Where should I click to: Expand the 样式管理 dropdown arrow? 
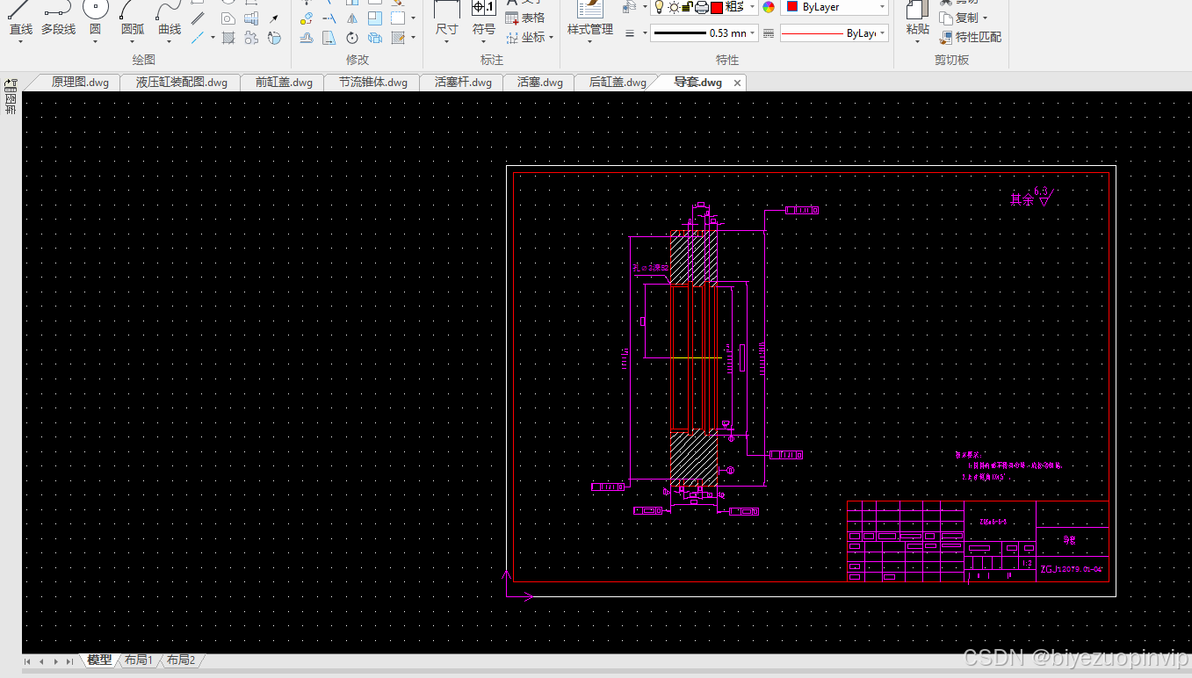tap(589, 41)
